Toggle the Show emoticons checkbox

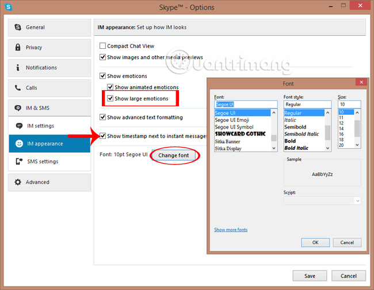(x=102, y=76)
